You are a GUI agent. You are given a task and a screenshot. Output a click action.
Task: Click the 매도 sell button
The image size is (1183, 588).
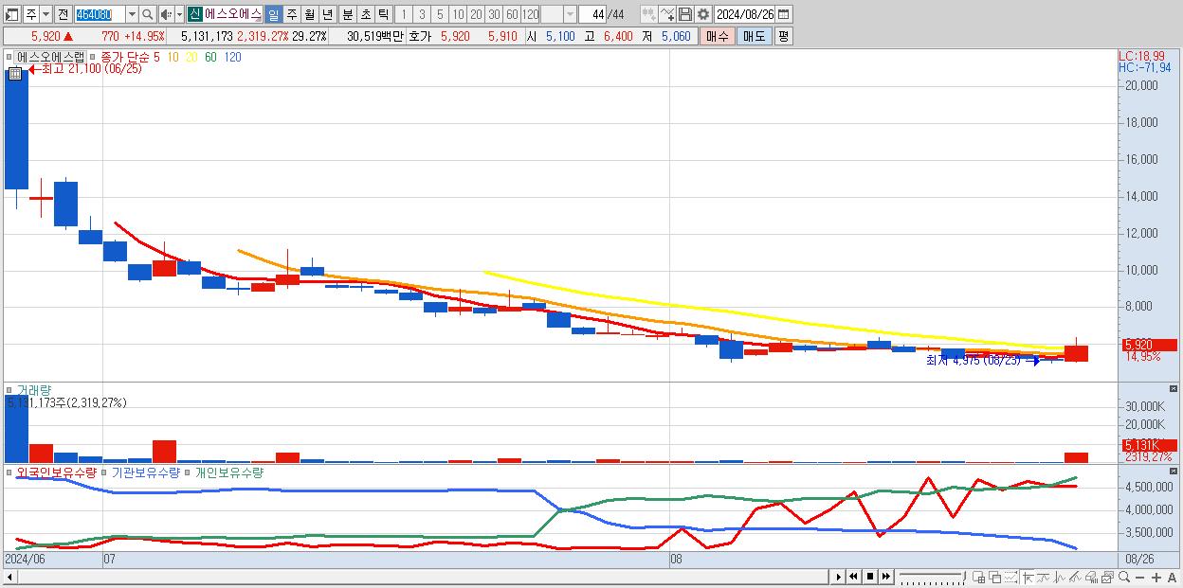click(x=754, y=36)
